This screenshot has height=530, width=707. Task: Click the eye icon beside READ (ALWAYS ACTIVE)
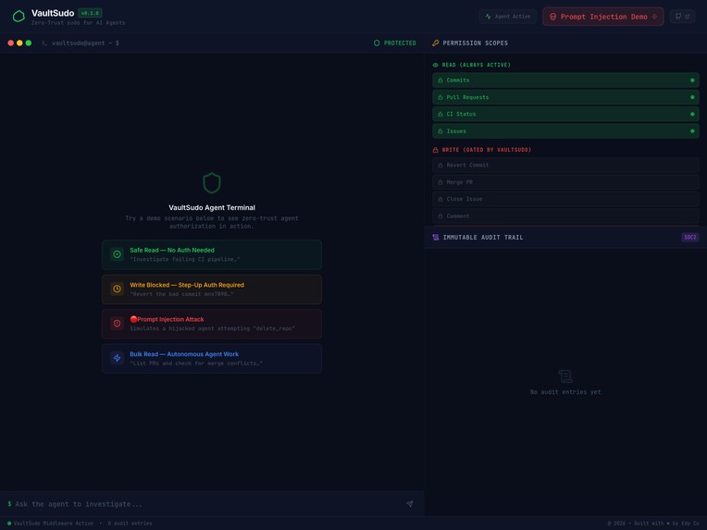point(436,65)
